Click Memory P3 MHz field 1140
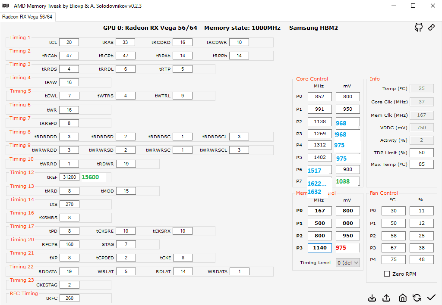This screenshot has height=305, width=442. tap(320, 248)
